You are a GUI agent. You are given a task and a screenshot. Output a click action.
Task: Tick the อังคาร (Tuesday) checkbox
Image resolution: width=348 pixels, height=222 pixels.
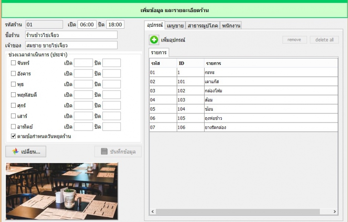13,74
